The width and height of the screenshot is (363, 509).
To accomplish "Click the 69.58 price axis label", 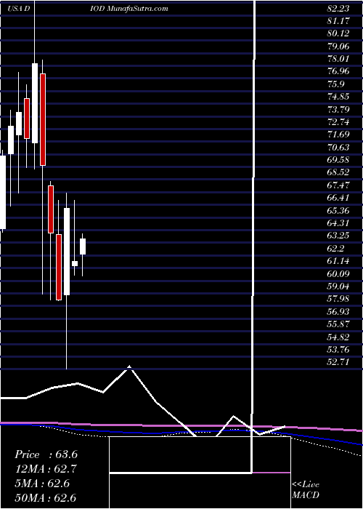I will pyautogui.click(x=338, y=161).
